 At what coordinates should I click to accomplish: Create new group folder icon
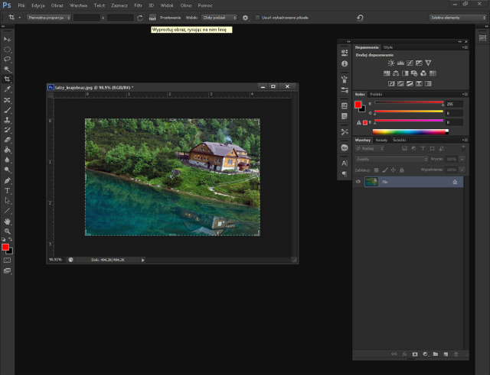436,354
